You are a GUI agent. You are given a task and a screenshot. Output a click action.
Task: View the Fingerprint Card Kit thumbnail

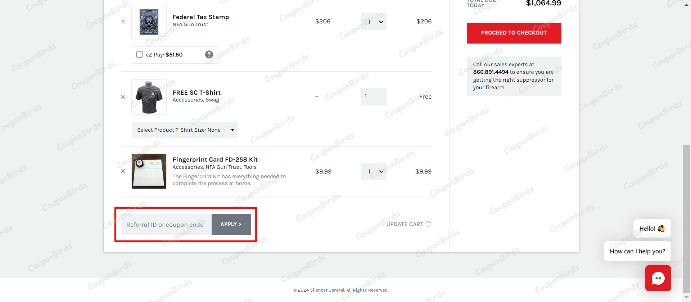tap(149, 171)
